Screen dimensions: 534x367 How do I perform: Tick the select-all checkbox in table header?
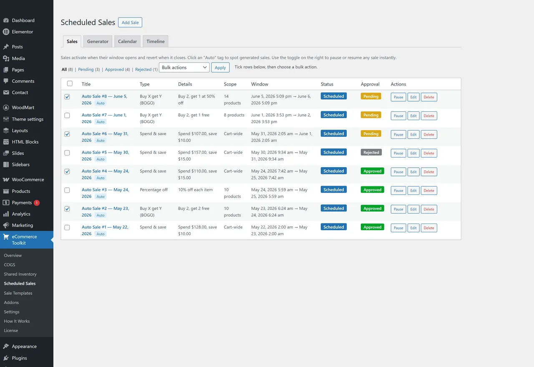point(70,83)
